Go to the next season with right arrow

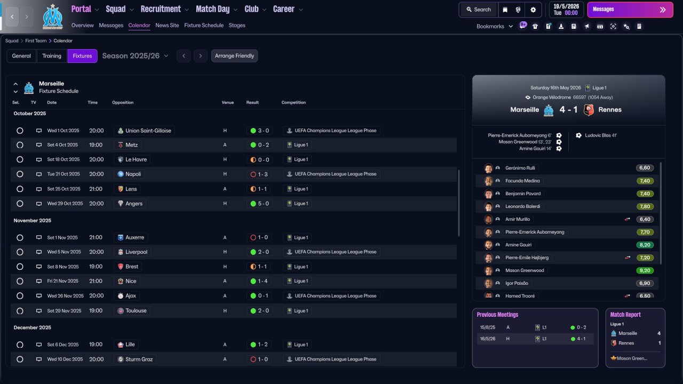[201, 56]
